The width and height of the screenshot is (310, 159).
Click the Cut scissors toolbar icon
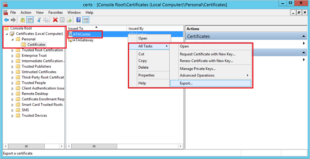(x=39, y=20)
